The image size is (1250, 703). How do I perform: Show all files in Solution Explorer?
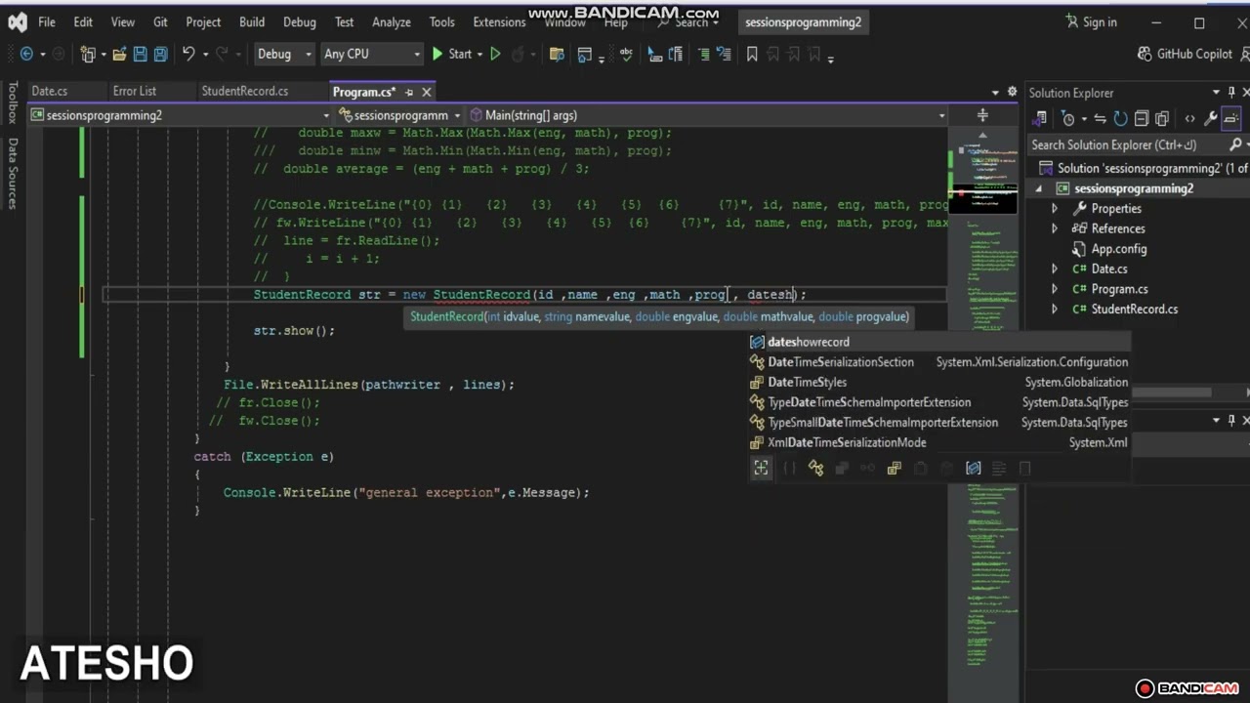tap(1162, 119)
